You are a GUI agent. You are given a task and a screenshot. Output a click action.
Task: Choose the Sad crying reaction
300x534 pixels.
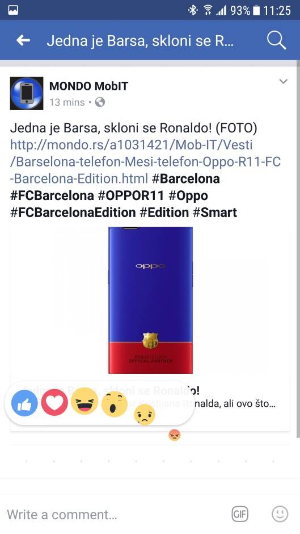145,415
